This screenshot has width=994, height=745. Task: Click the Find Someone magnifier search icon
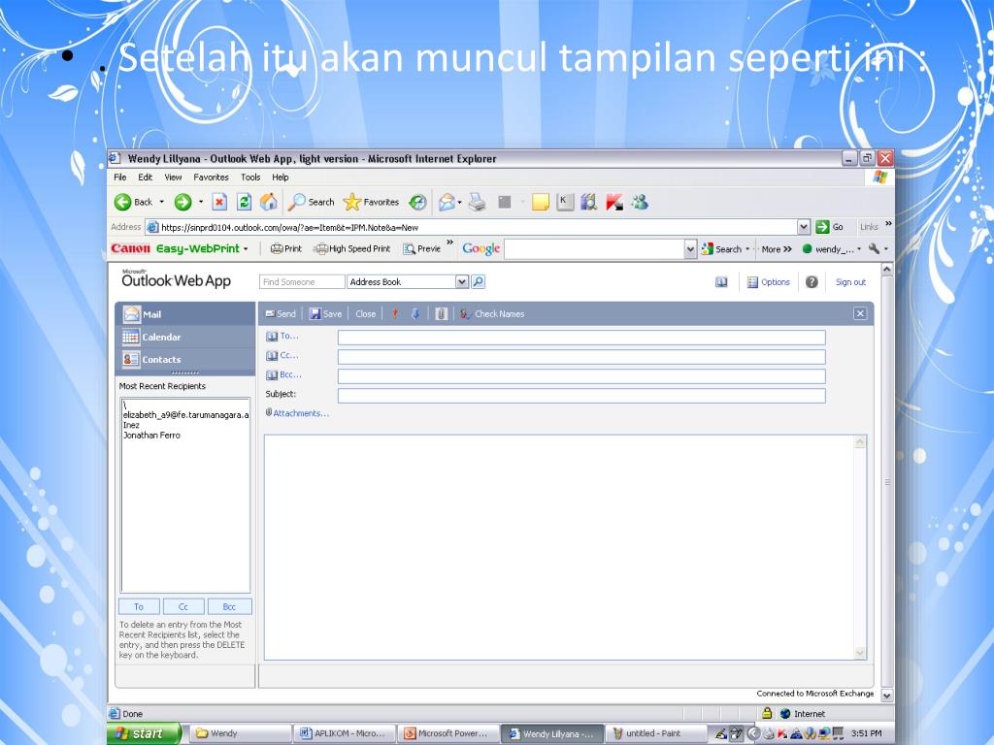pyautogui.click(x=478, y=282)
